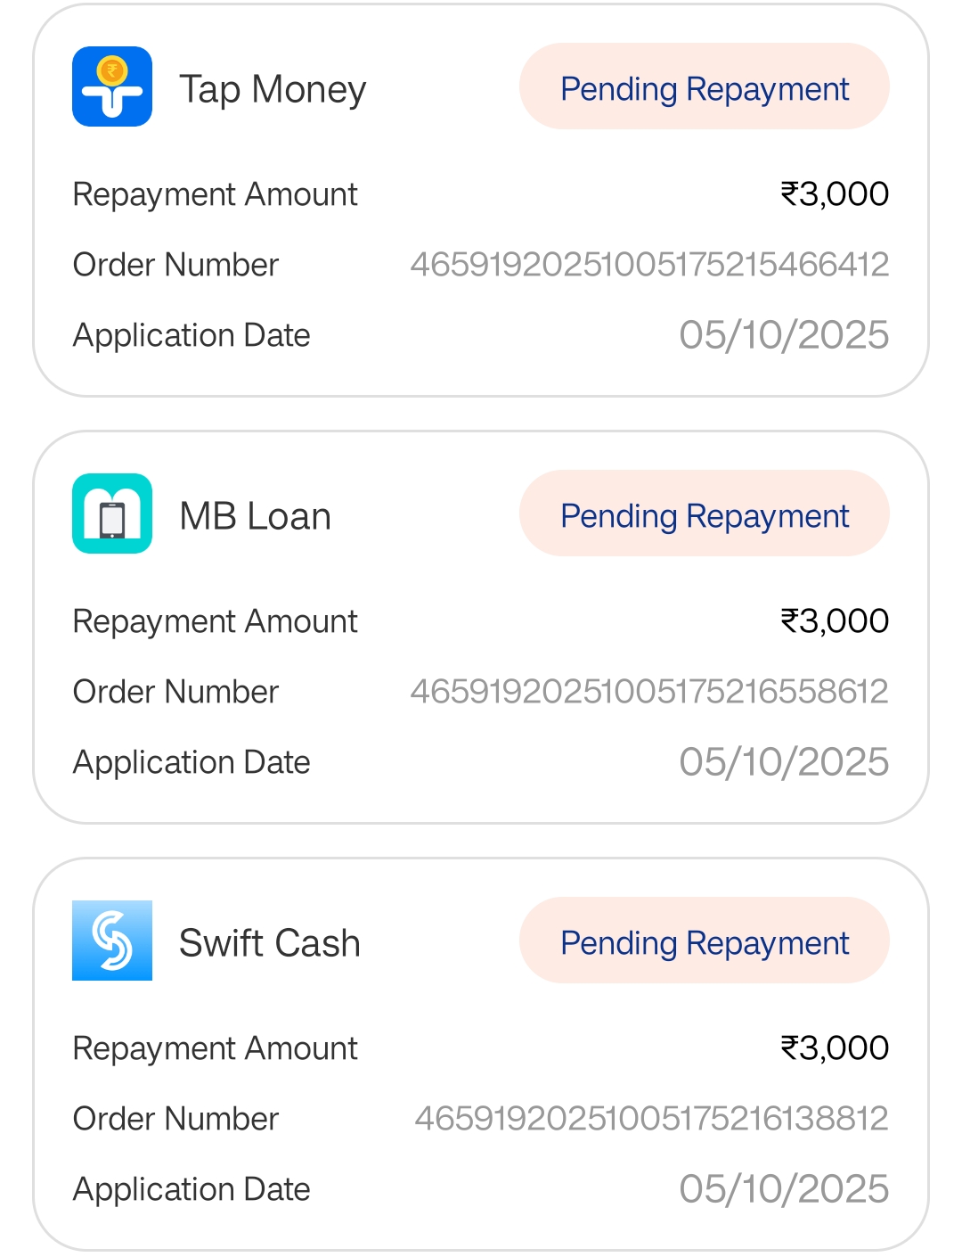The image size is (962, 1257).
Task: Click the MB Loan application date value
Action: (784, 762)
